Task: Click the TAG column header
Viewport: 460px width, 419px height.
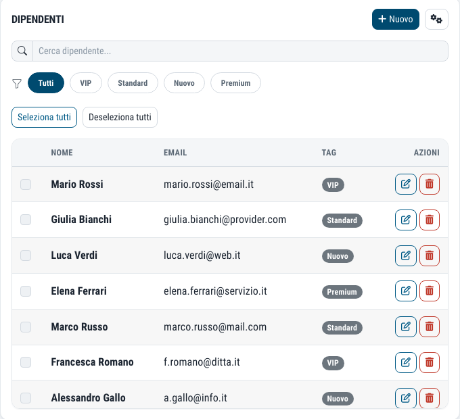Action: [329, 153]
